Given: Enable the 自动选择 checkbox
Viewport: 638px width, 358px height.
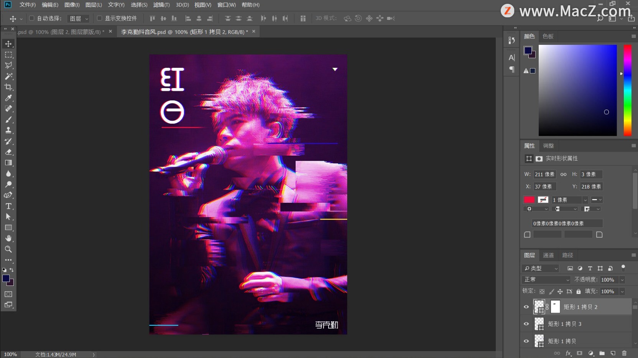Looking at the screenshot, I should (x=32, y=18).
